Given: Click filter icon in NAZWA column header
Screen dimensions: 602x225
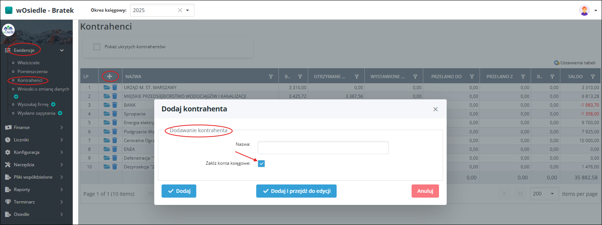Looking at the screenshot, I should (271, 77).
